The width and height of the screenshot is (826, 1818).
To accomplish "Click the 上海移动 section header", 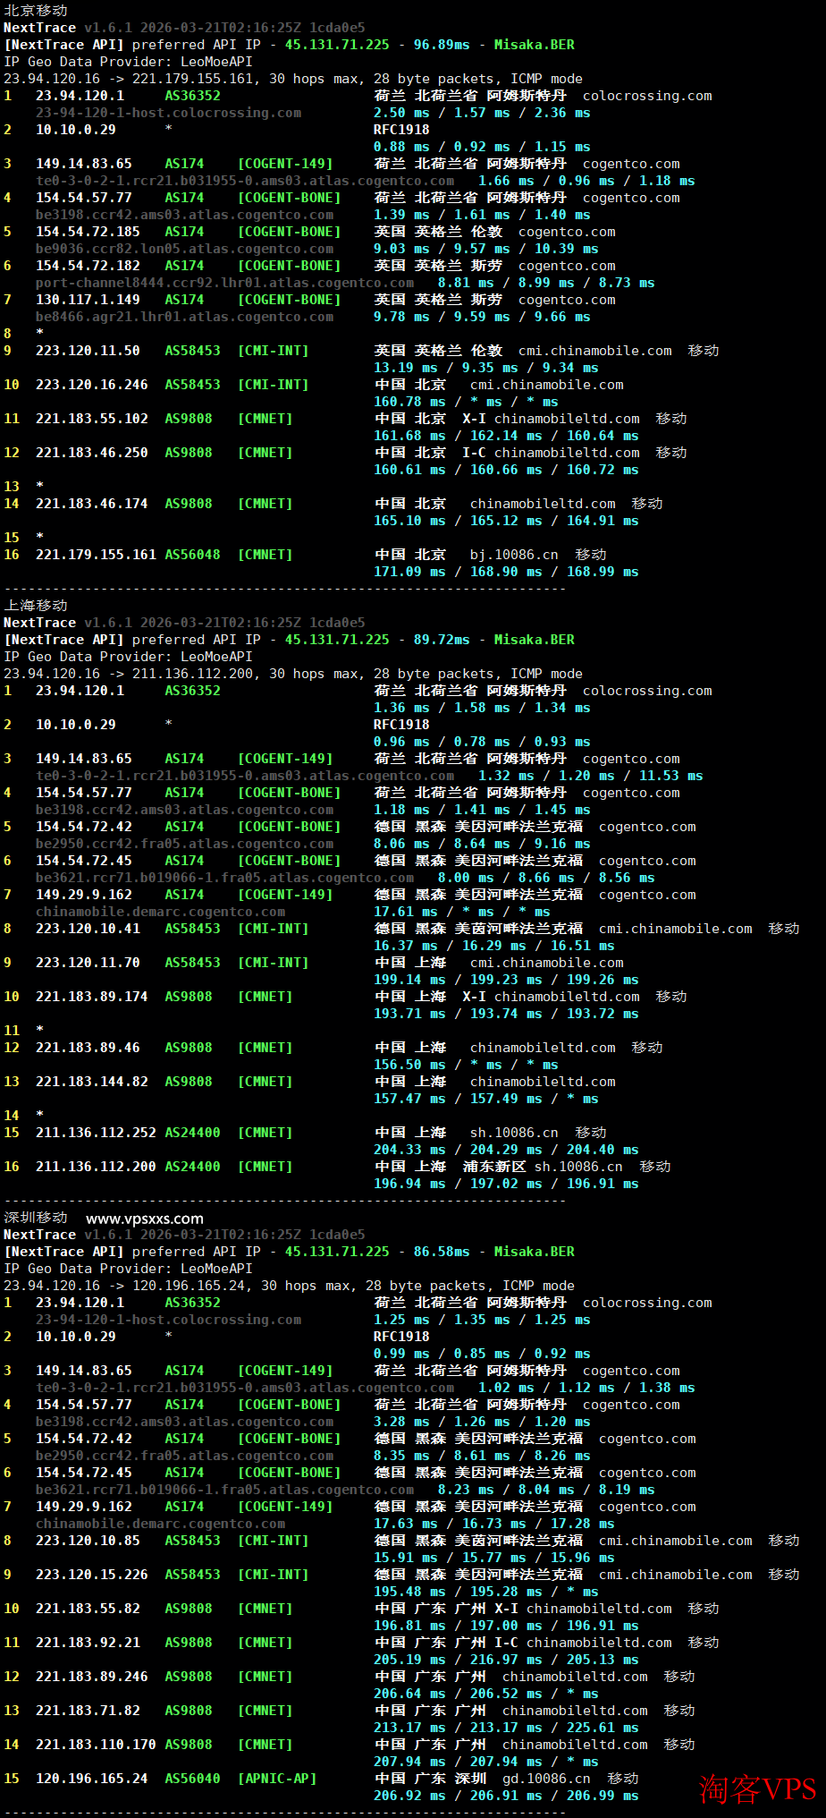I will 36,606.
